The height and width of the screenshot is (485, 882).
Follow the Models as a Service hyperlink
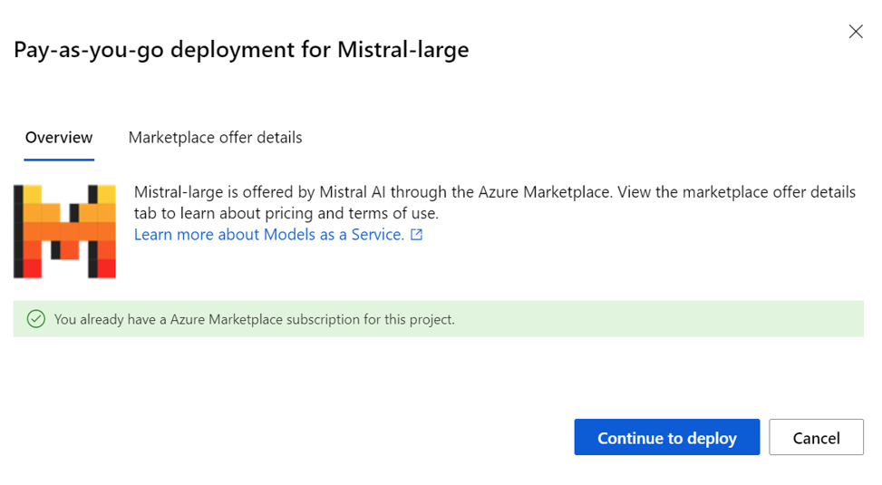269,235
